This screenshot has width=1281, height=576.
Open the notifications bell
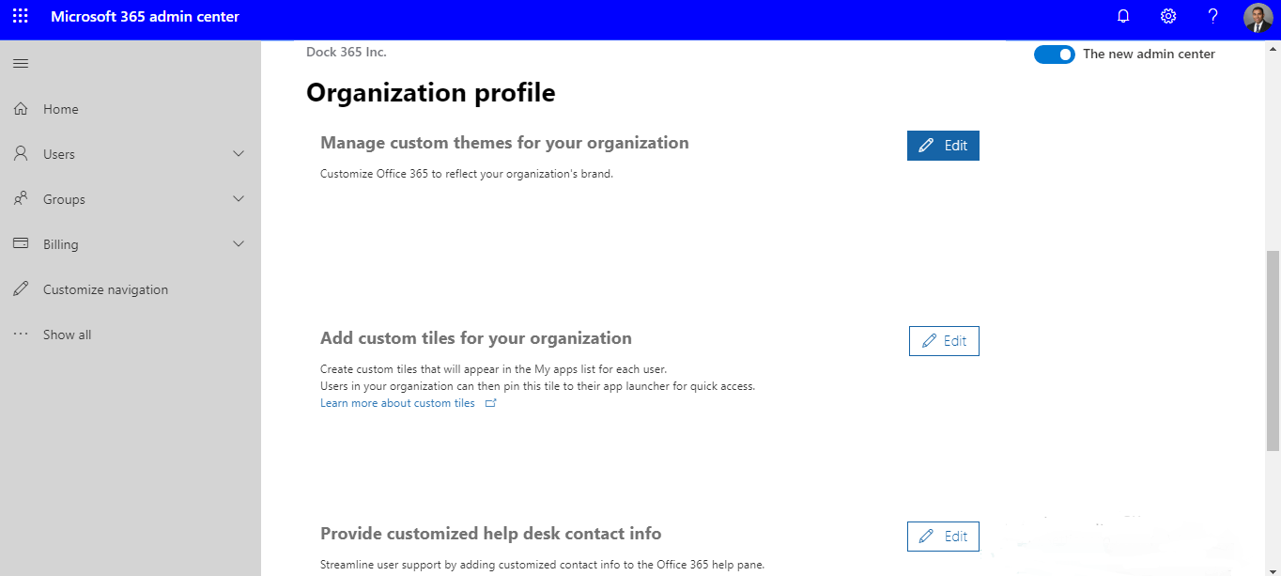click(1122, 16)
